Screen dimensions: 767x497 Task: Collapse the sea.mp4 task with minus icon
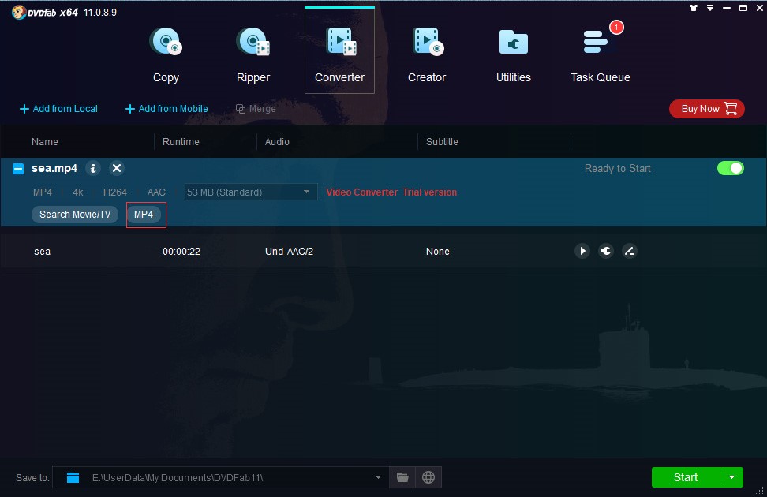[18, 169]
